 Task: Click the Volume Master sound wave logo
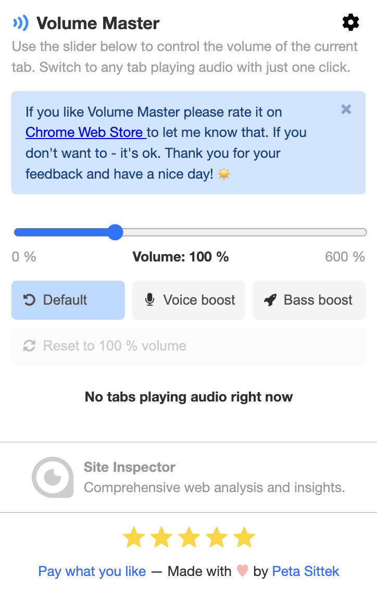click(21, 23)
